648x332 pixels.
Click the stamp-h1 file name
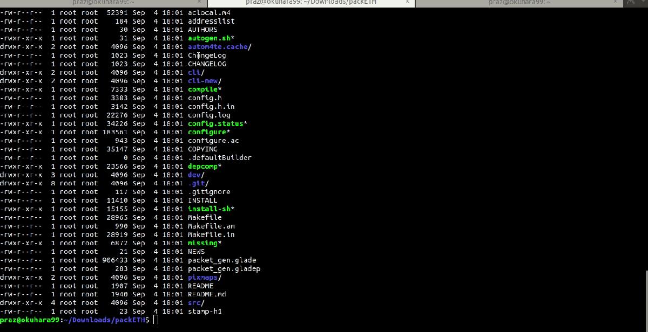pyautogui.click(x=205, y=312)
